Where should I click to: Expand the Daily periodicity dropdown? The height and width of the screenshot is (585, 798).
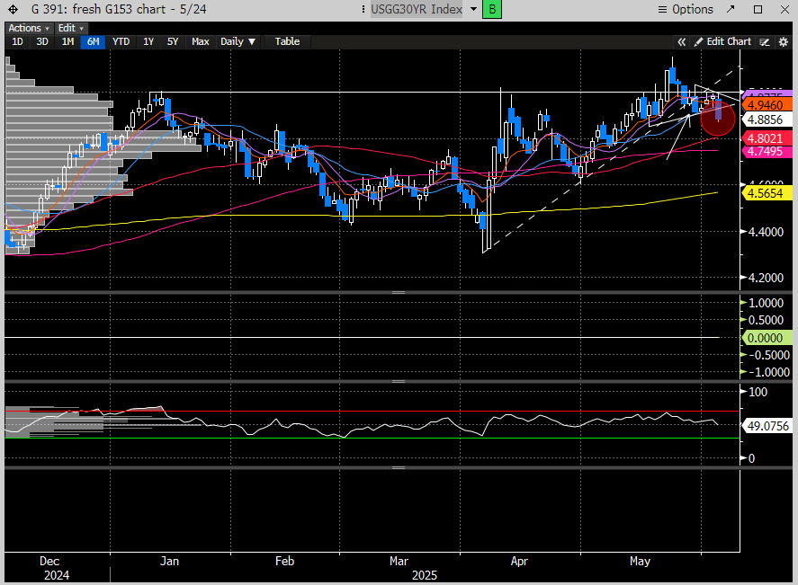[238, 41]
